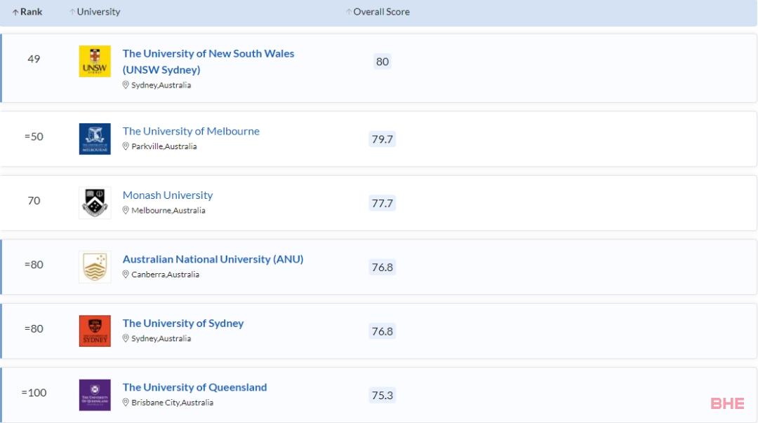Open The University of Sydney link
Image resolution: width=758 pixels, height=423 pixels.
(x=183, y=323)
